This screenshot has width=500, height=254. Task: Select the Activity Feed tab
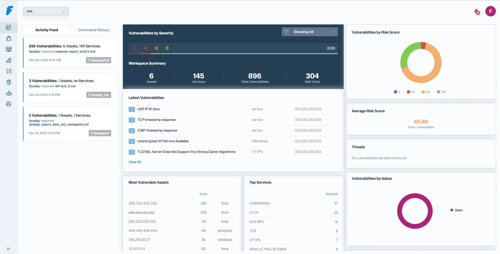coord(46,30)
